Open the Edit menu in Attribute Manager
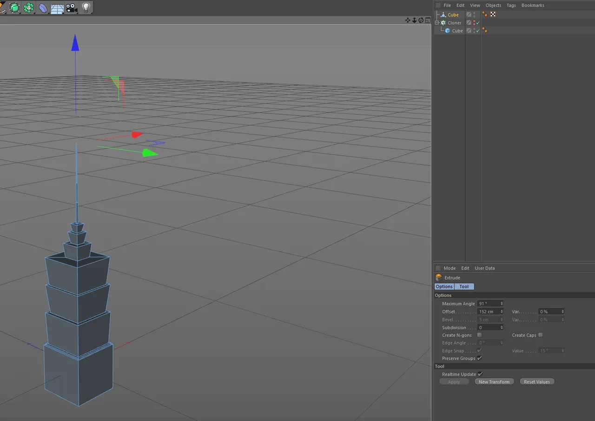Image resolution: width=595 pixels, height=421 pixels. click(x=465, y=268)
